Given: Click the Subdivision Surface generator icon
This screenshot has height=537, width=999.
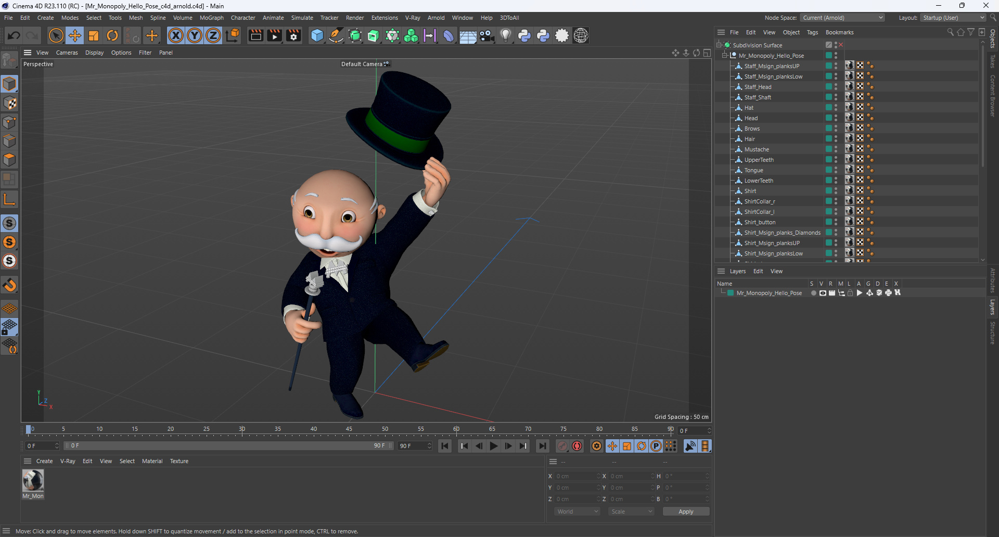Looking at the screenshot, I should coord(355,36).
